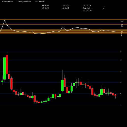Viewport: 127px width, 127px height.
Task: Click the 'BSE 500160' symbol label
Action: tap(40, 2)
